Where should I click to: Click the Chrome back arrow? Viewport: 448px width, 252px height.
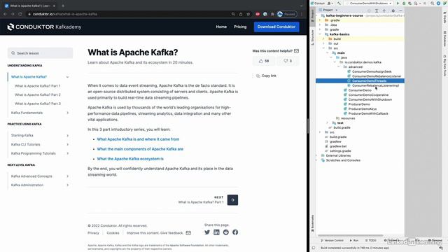(x=5, y=14)
